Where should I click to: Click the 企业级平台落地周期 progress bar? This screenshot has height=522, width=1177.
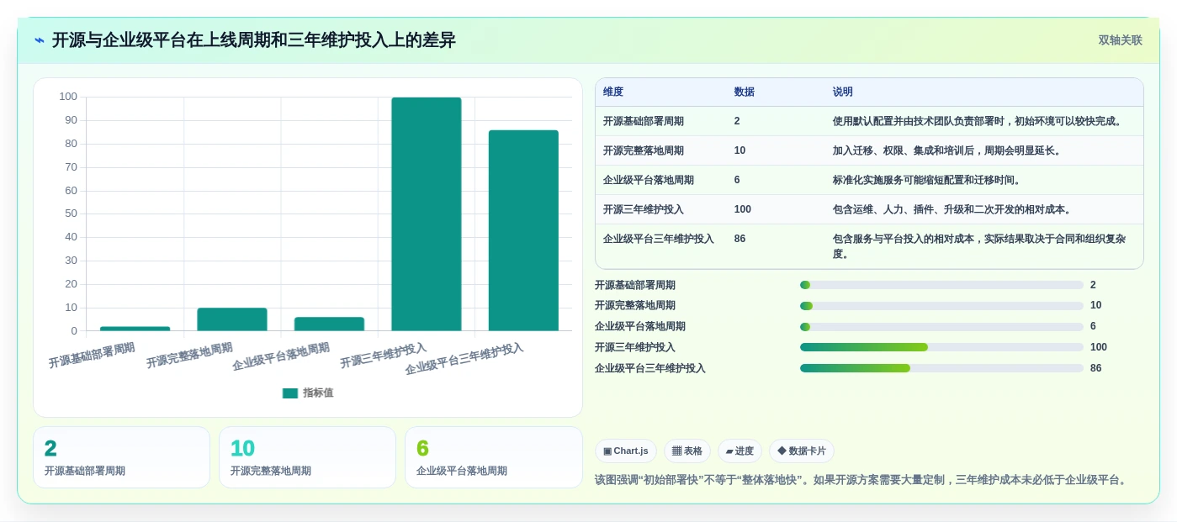pyautogui.click(x=941, y=327)
